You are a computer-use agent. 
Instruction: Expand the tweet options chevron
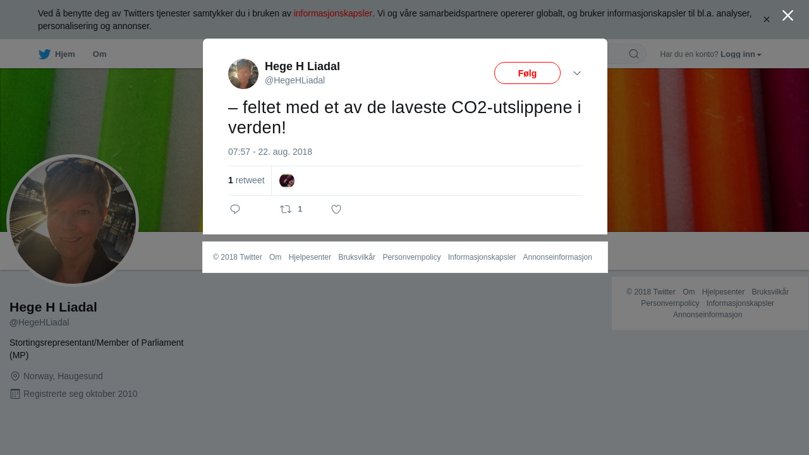coord(577,73)
